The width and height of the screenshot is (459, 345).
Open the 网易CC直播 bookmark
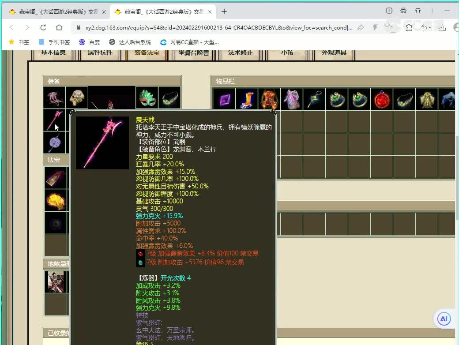tap(189, 42)
